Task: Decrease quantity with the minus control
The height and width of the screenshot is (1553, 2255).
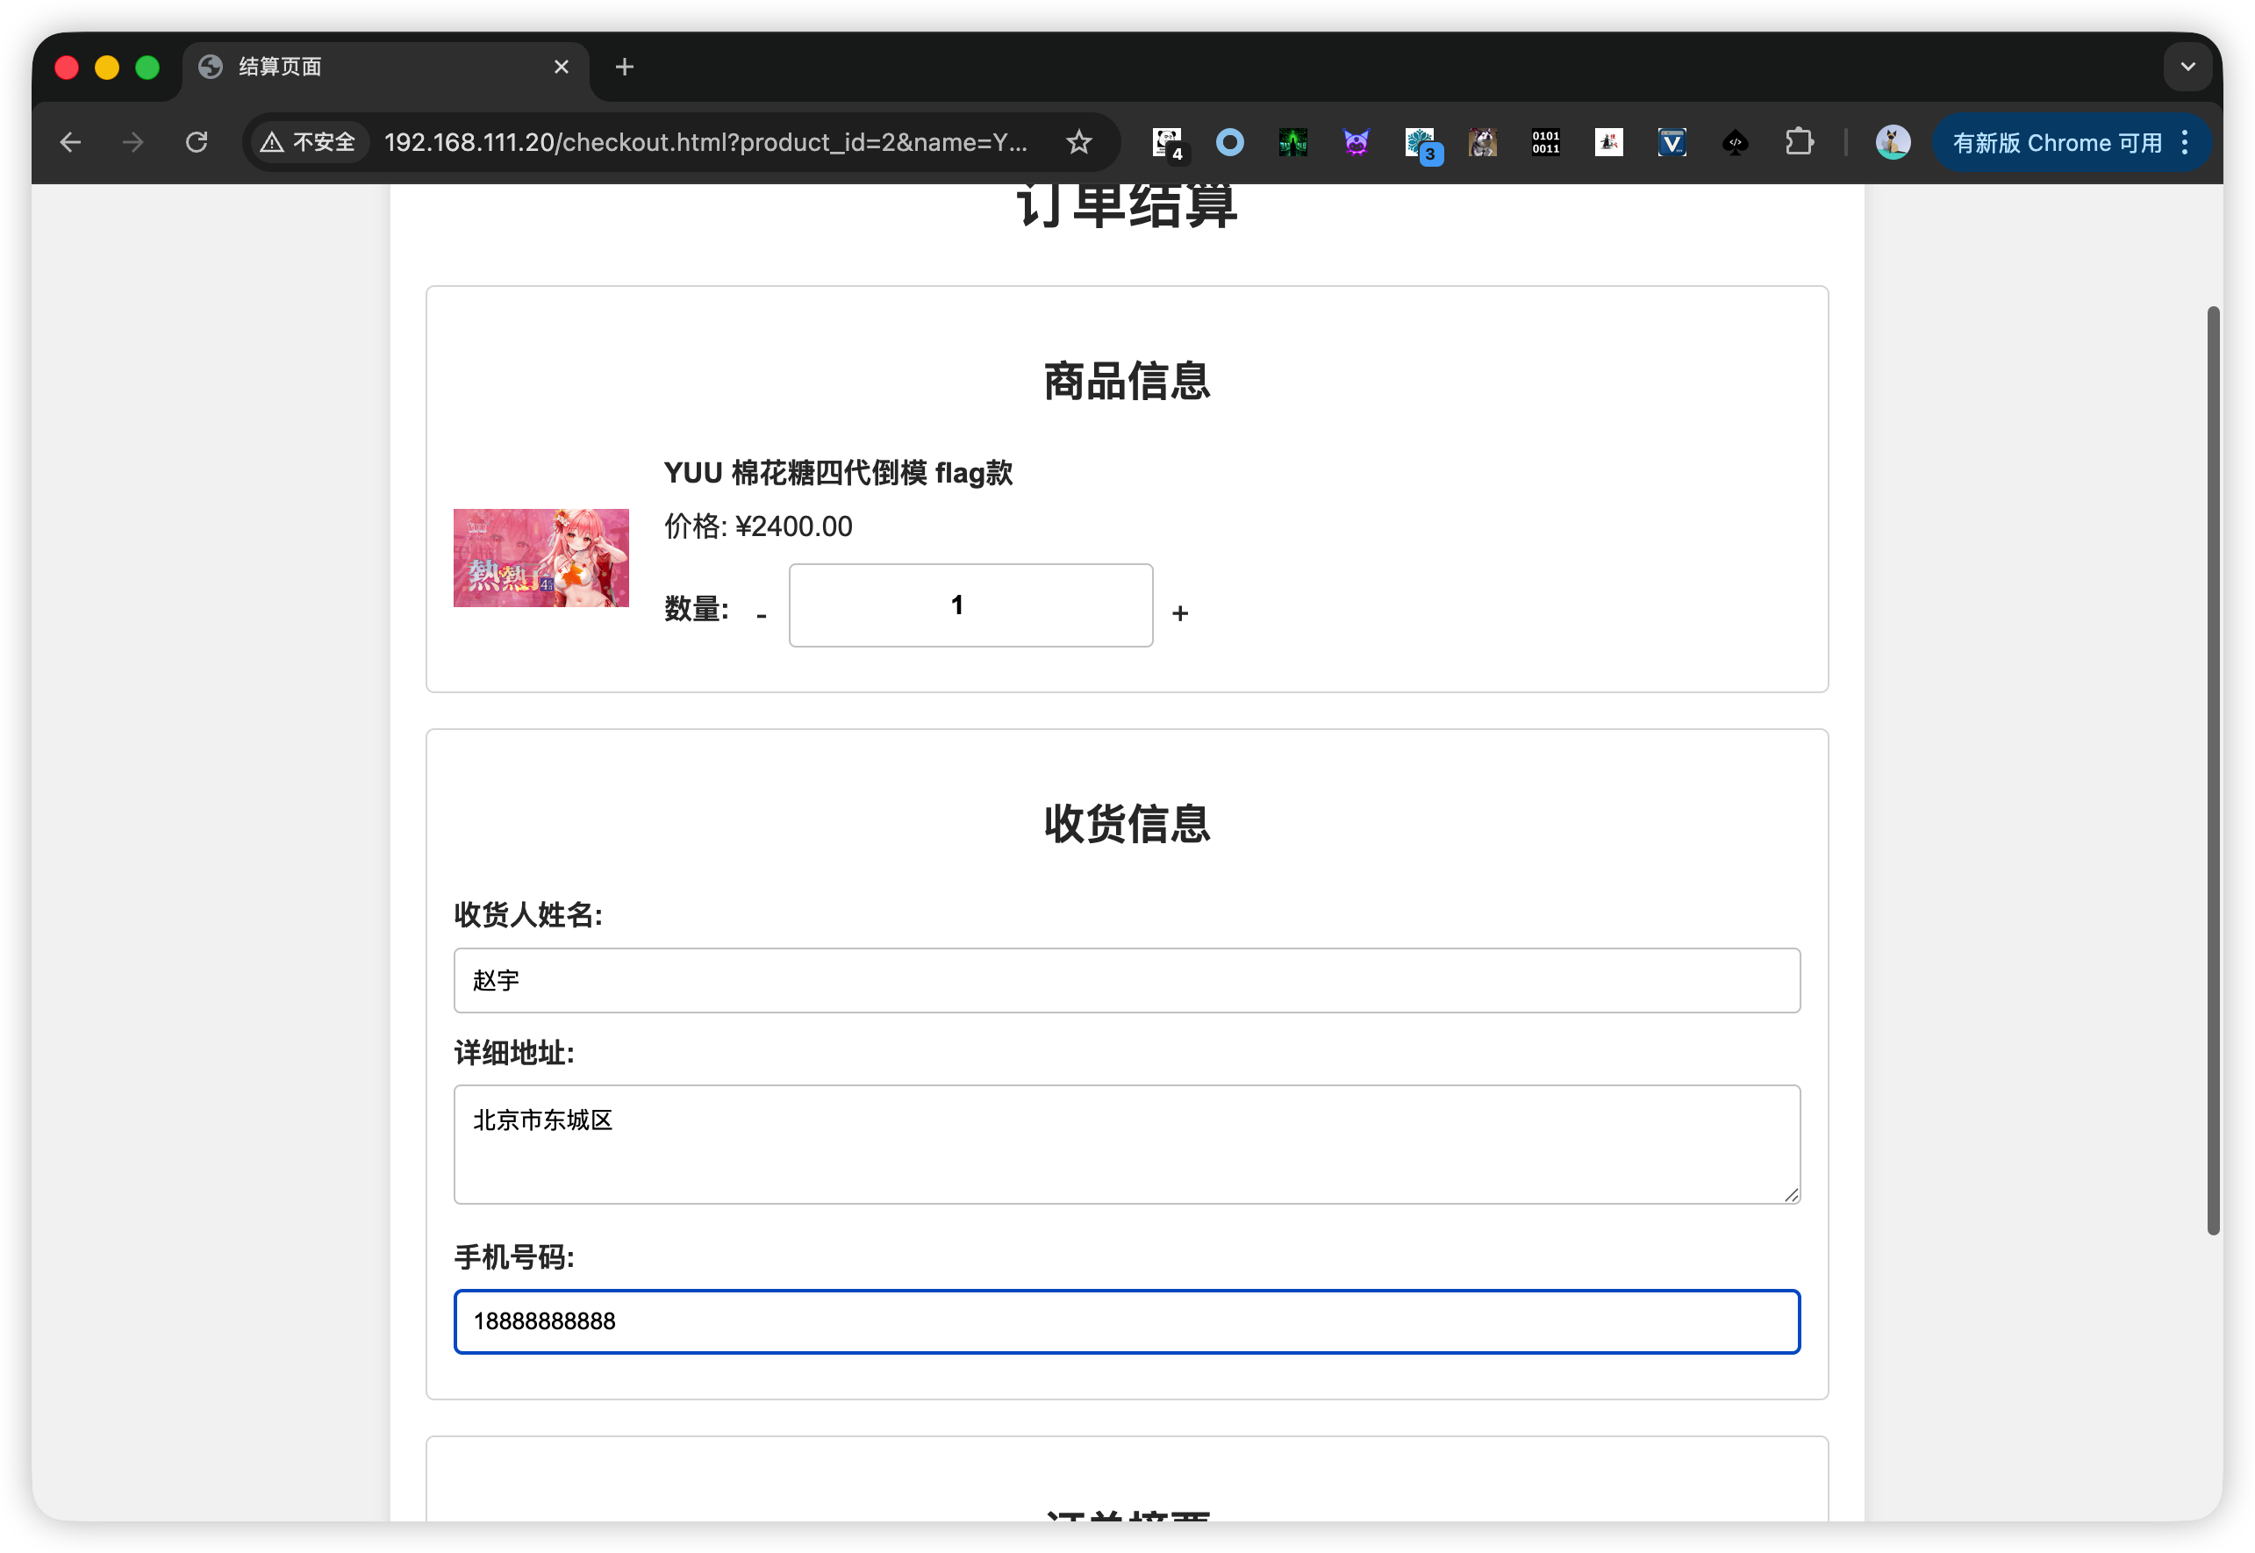Action: pos(762,613)
